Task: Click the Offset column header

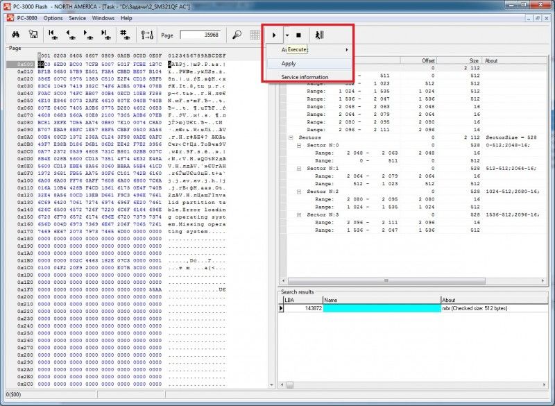Action: tap(418, 60)
